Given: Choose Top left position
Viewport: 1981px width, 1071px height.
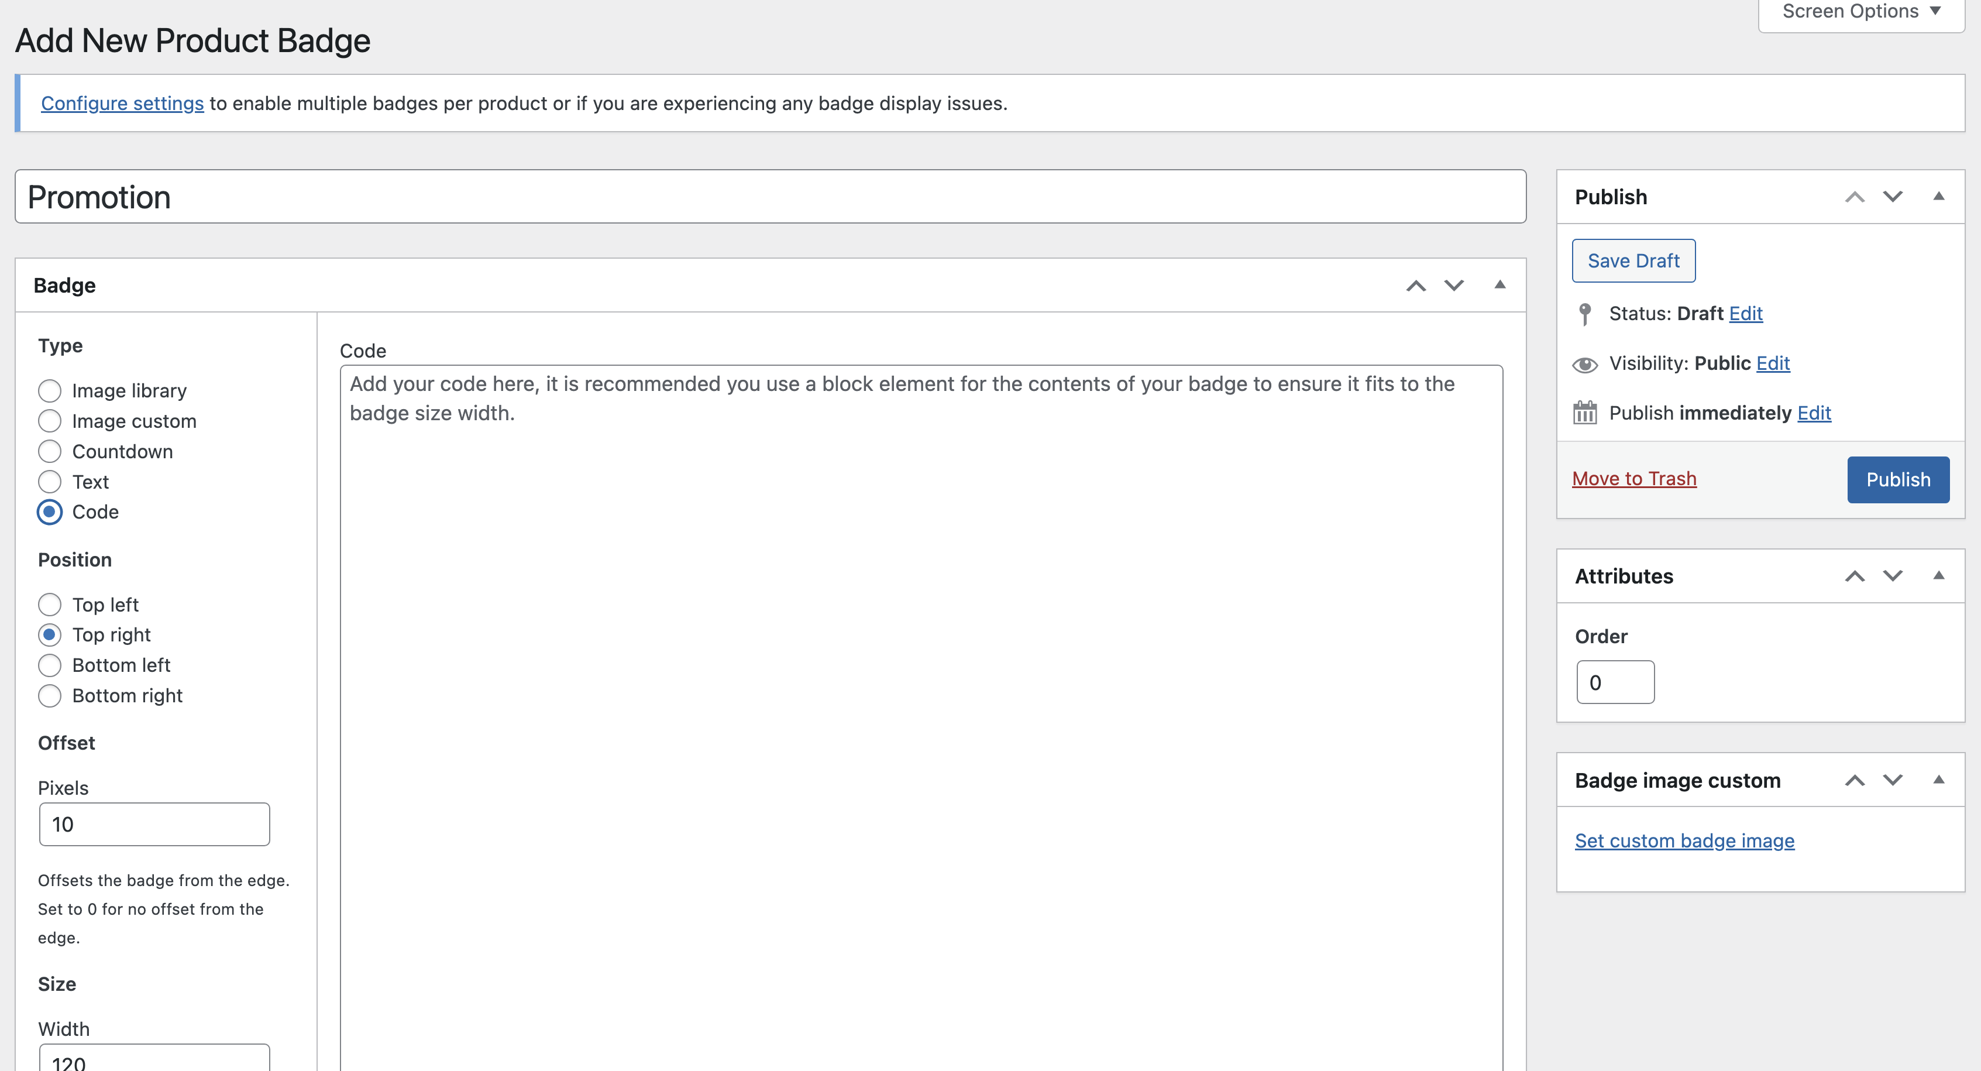Looking at the screenshot, I should [x=50, y=605].
